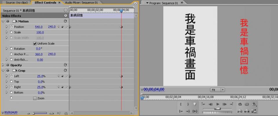Go to previous Crop Right keyframe

point(58,87)
